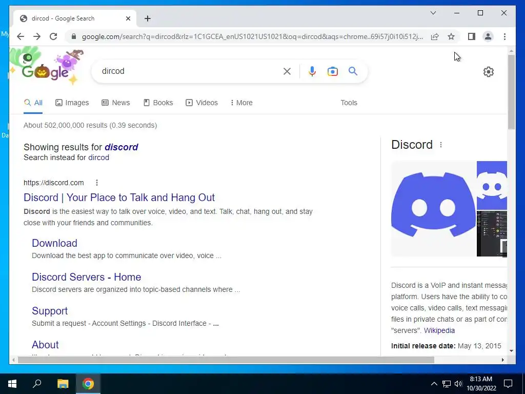Switch to the Books tab
The width and height of the screenshot is (525, 394).
pyautogui.click(x=158, y=103)
